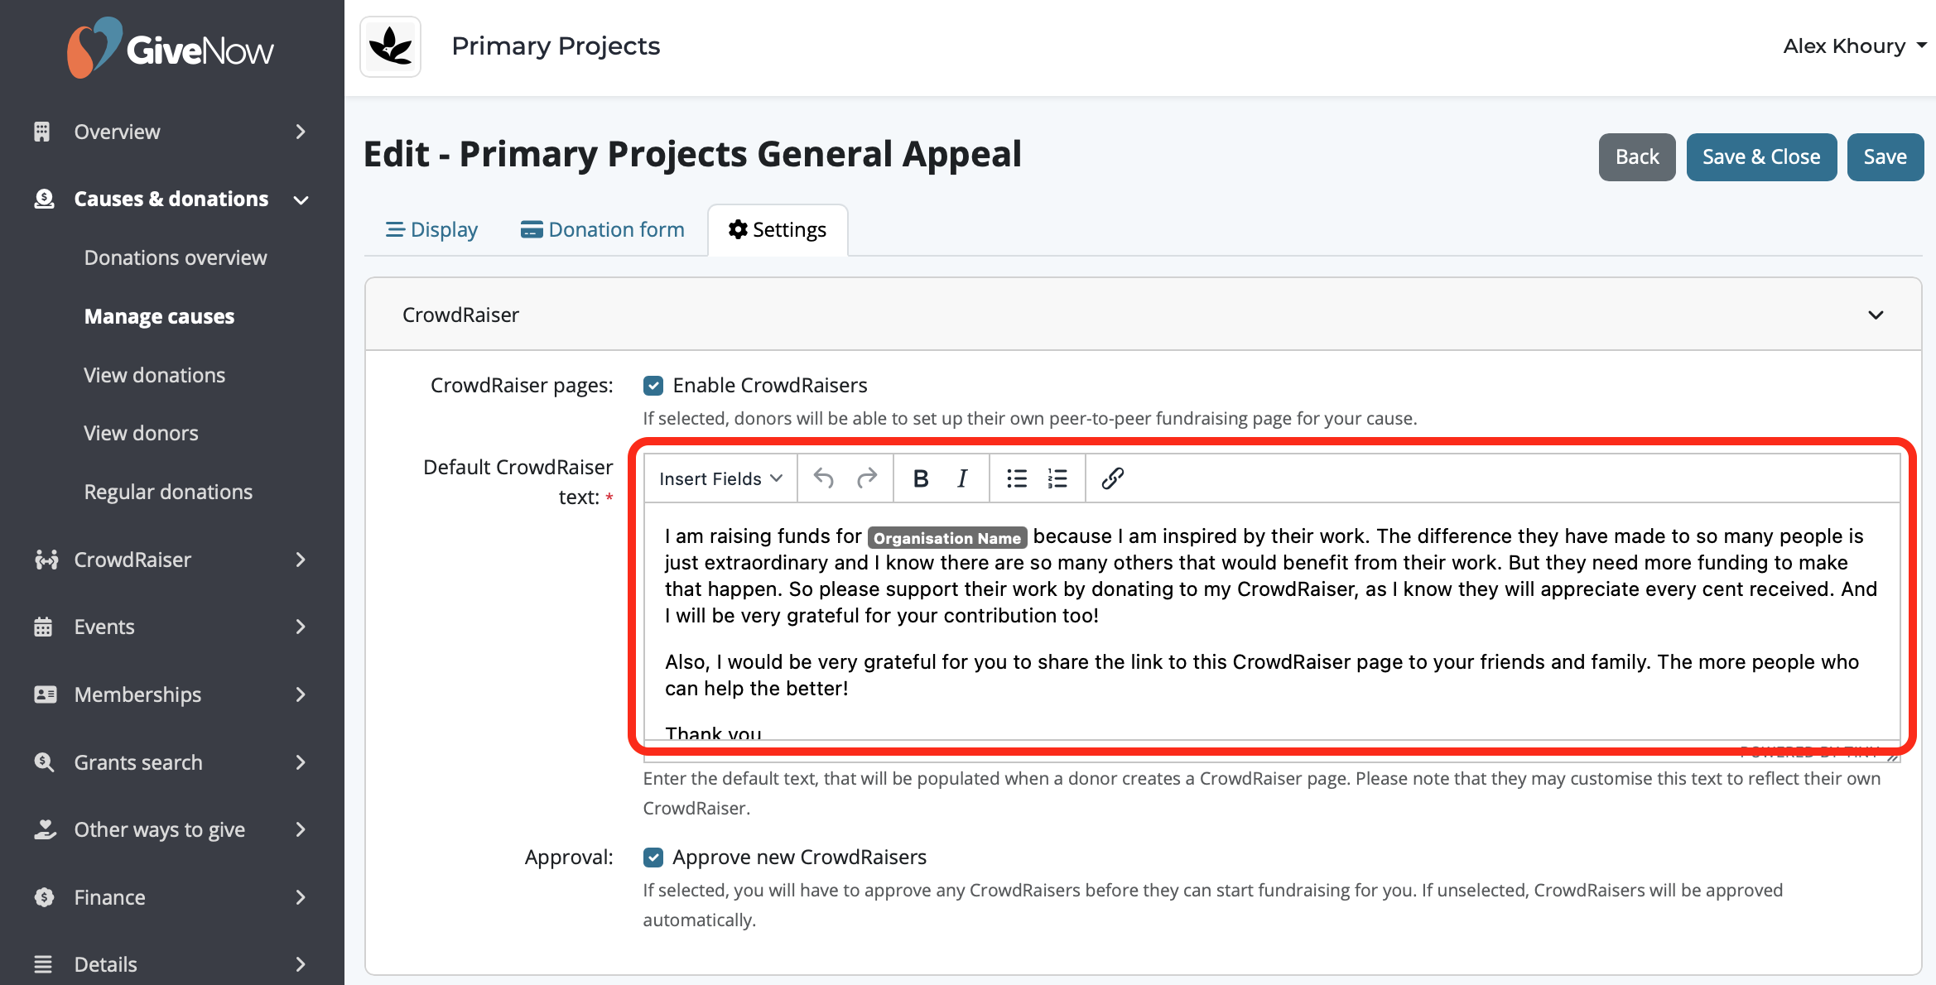Collapse the CrowdRaiser settings panel chevron

pos(1876,315)
